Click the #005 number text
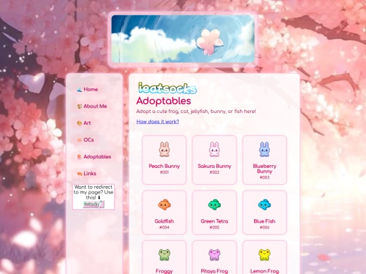Viewport: 366px width, 274px height. [x=214, y=227]
